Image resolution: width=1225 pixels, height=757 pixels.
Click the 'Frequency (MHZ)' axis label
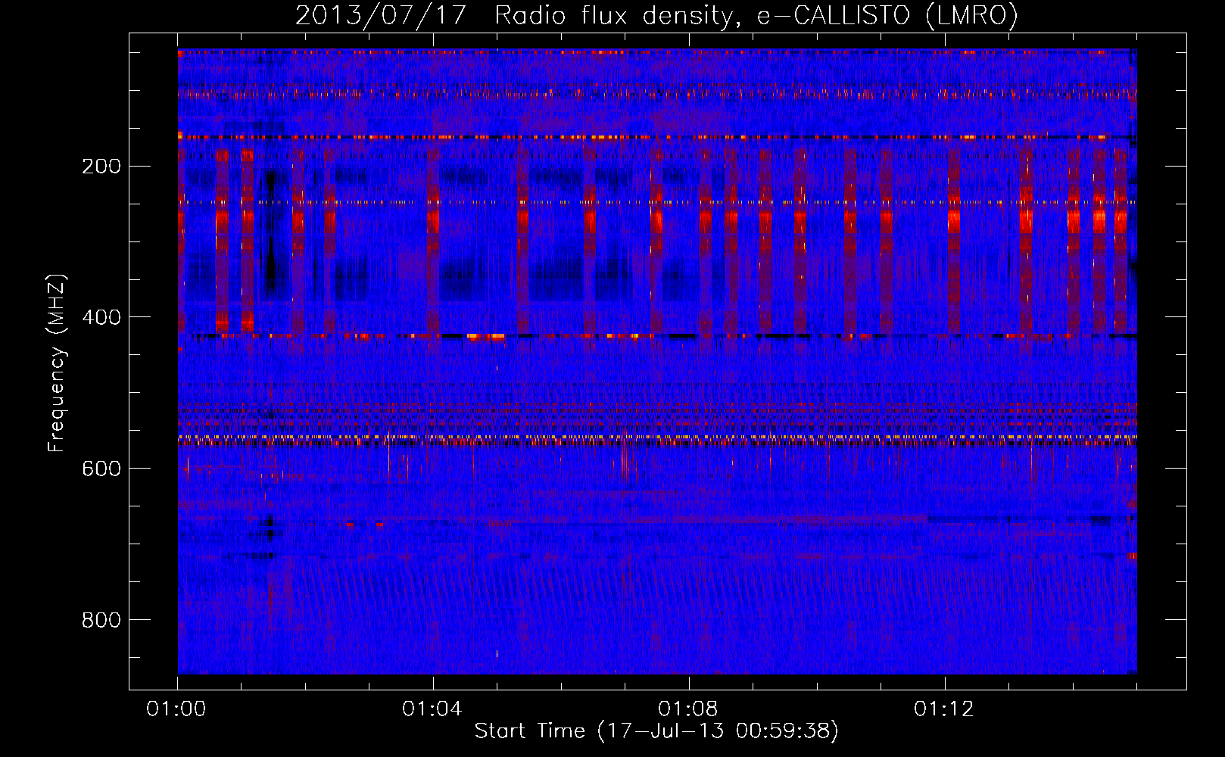[56, 363]
